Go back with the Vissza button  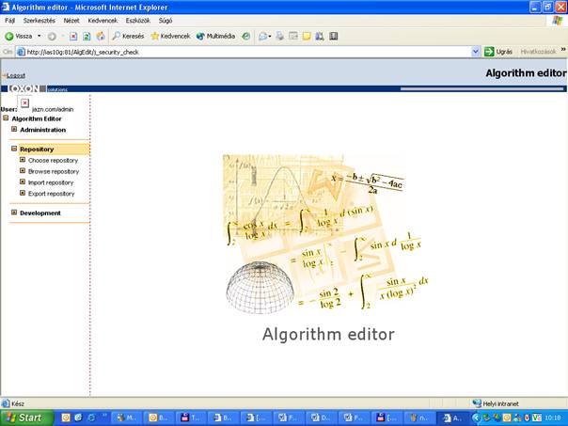(x=19, y=37)
